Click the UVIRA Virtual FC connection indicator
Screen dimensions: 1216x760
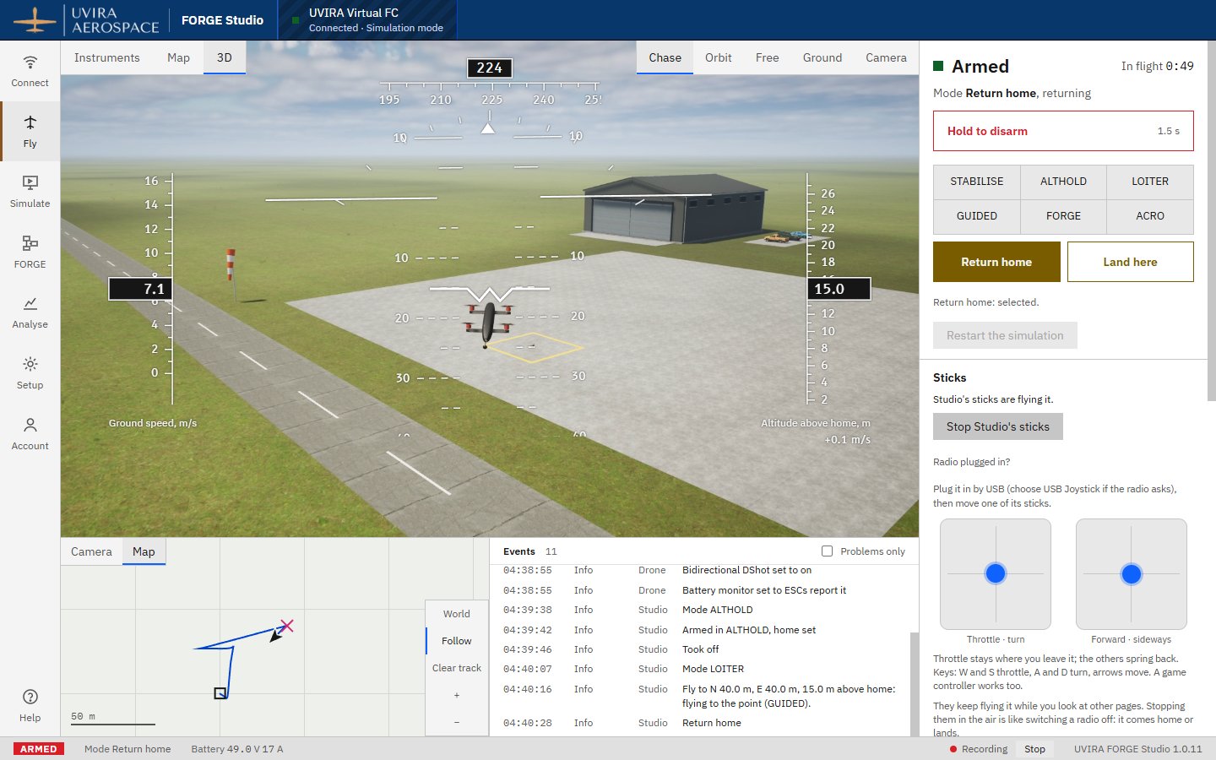(x=368, y=19)
